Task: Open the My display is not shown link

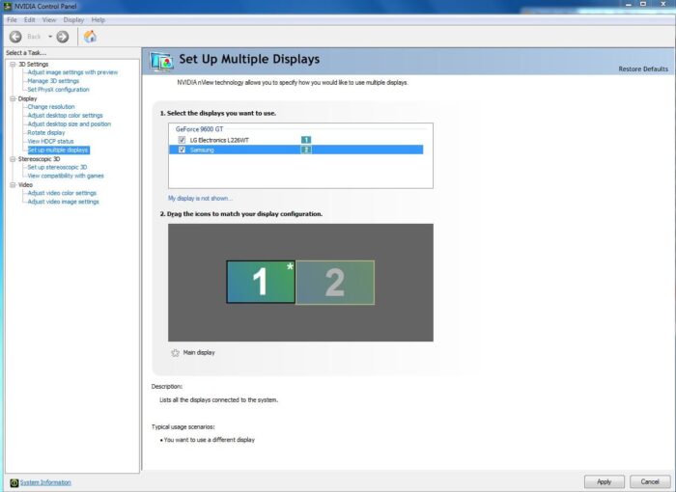Action: click(x=200, y=198)
